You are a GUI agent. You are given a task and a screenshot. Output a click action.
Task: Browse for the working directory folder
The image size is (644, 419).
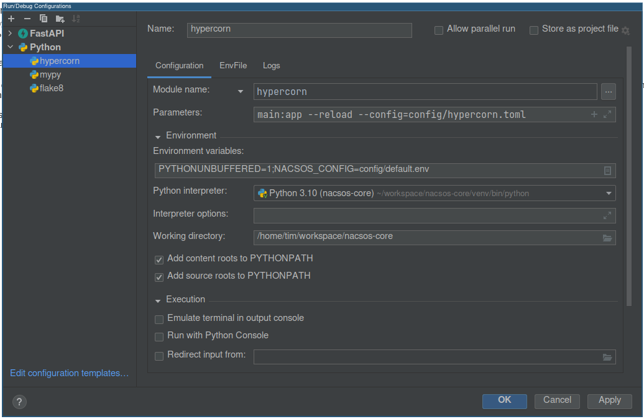click(x=607, y=238)
